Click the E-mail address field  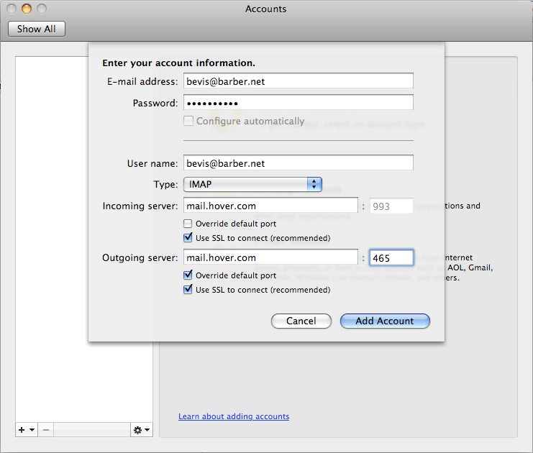click(x=298, y=81)
